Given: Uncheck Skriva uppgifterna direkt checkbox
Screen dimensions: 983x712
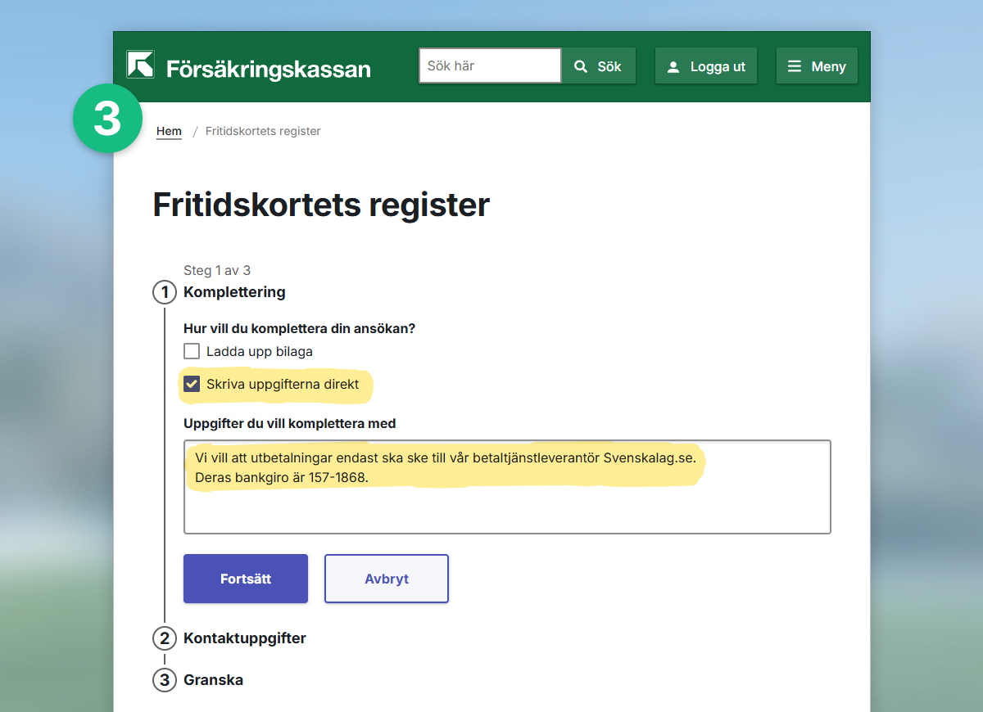Looking at the screenshot, I should (192, 385).
